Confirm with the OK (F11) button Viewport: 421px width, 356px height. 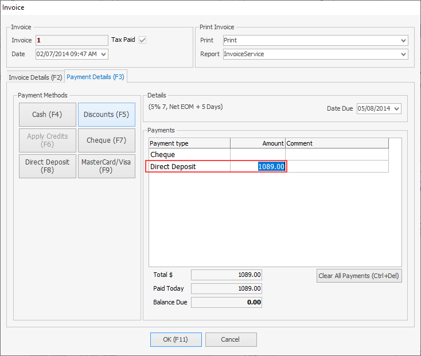[x=176, y=339]
